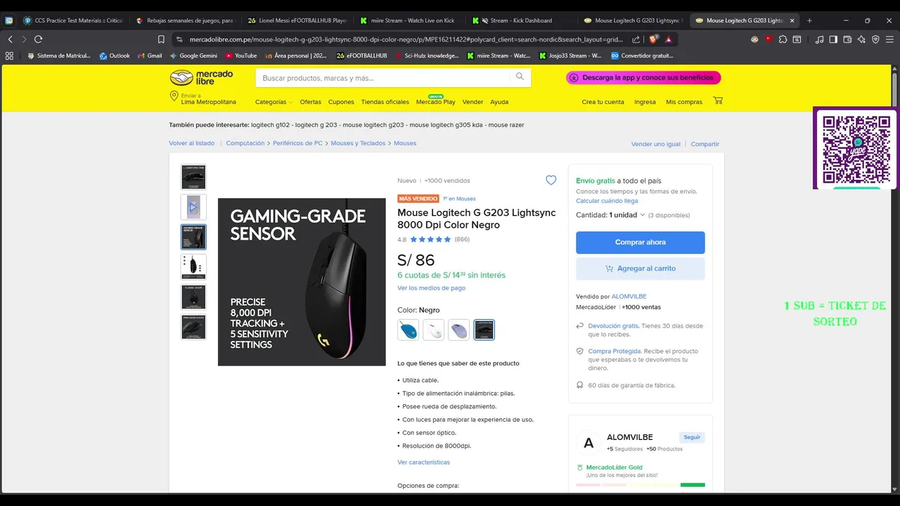Expand the Cantidad 1 unidad dropdown

pos(610,215)
